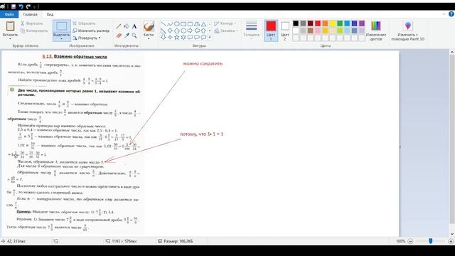Choose the Right triangle shape
The image size is (455, 256).
tap(163, 31)
